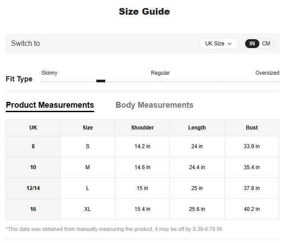Viewport: 286px width, 243px height.
Task: Switch measurement units to CM
Action: 266,44
